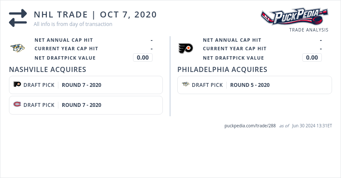
Task: Click the Flyers logo in Nashville's draft pick row
Action: [17, 85]
